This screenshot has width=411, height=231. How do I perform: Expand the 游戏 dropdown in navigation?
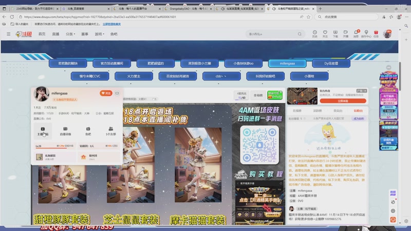click(x=99, y=34)
